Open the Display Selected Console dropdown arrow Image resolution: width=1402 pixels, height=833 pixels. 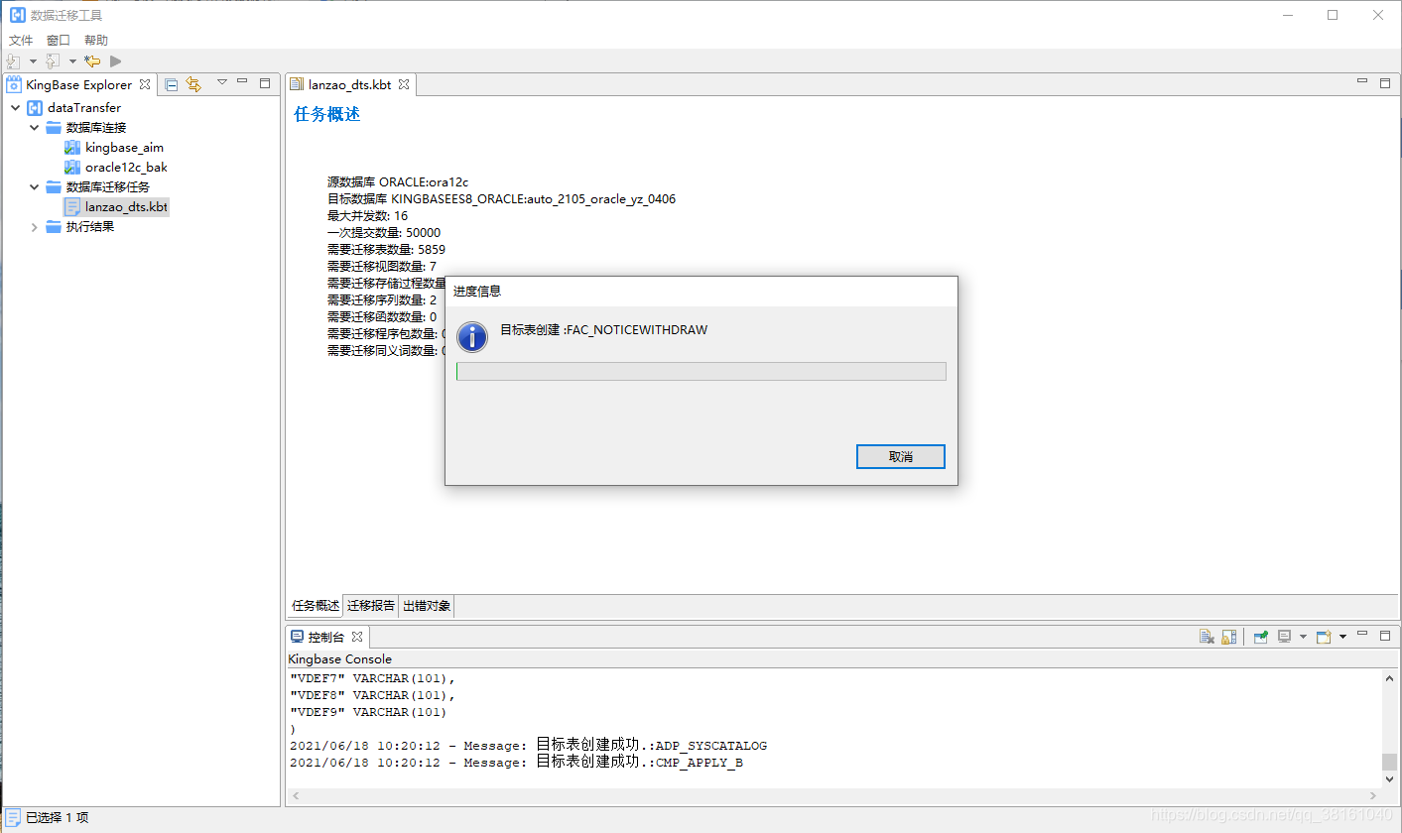pyautogui.click(x=1303, y=637)
